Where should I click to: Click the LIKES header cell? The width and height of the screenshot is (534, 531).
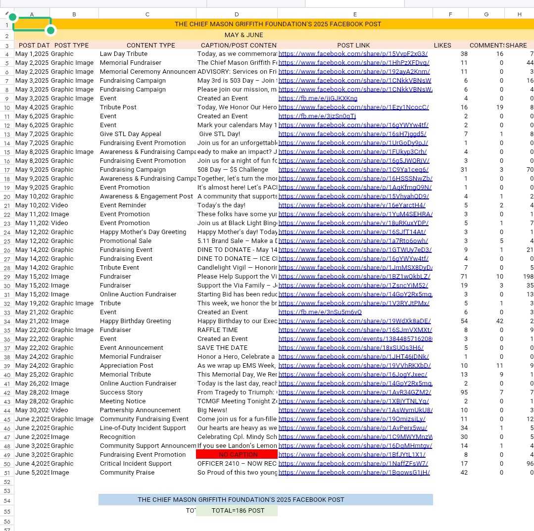450,46
